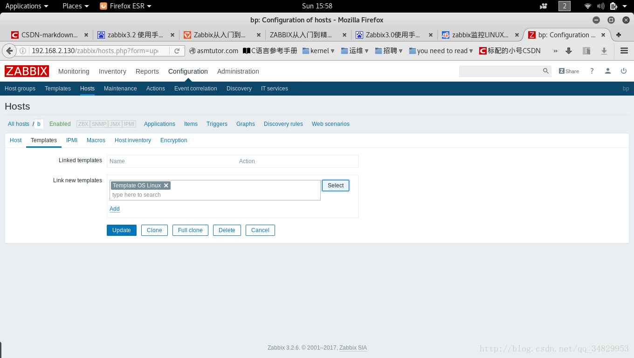Close the bp: Configuration tab
The image size is (634, 358).
pyautogui.click(x=603, y=35)
